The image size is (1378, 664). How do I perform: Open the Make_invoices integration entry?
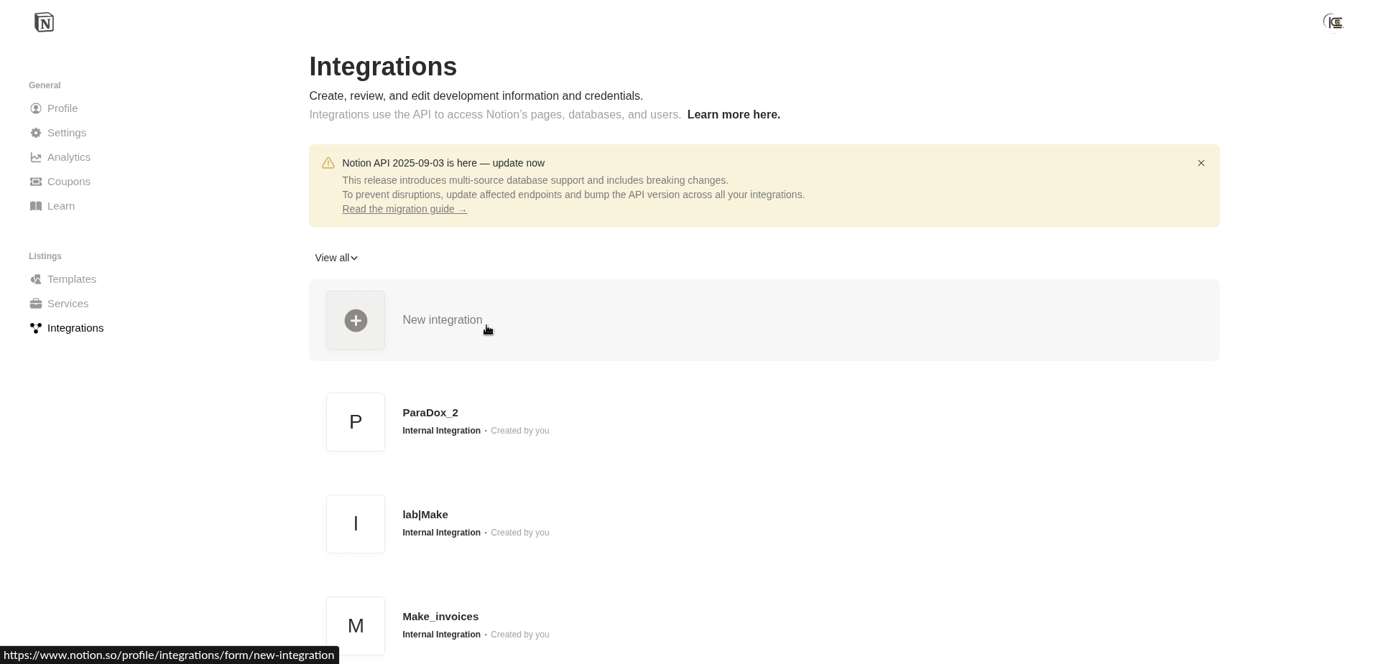[440, 617]
